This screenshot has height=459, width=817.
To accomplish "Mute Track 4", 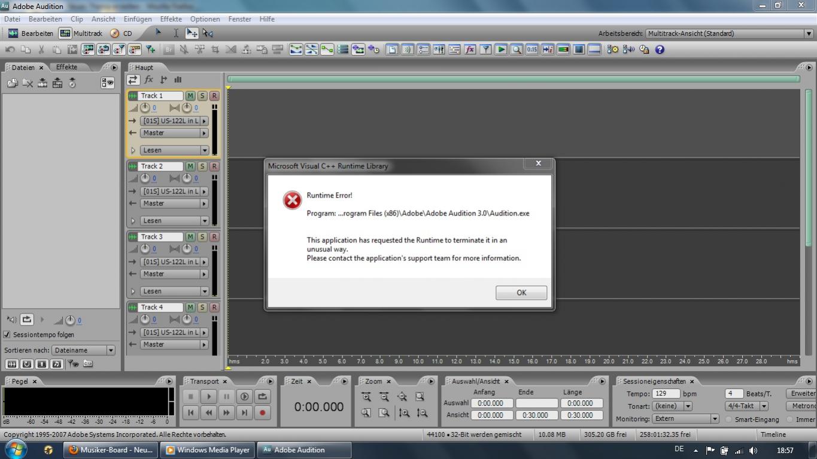I will coord(190,307).
